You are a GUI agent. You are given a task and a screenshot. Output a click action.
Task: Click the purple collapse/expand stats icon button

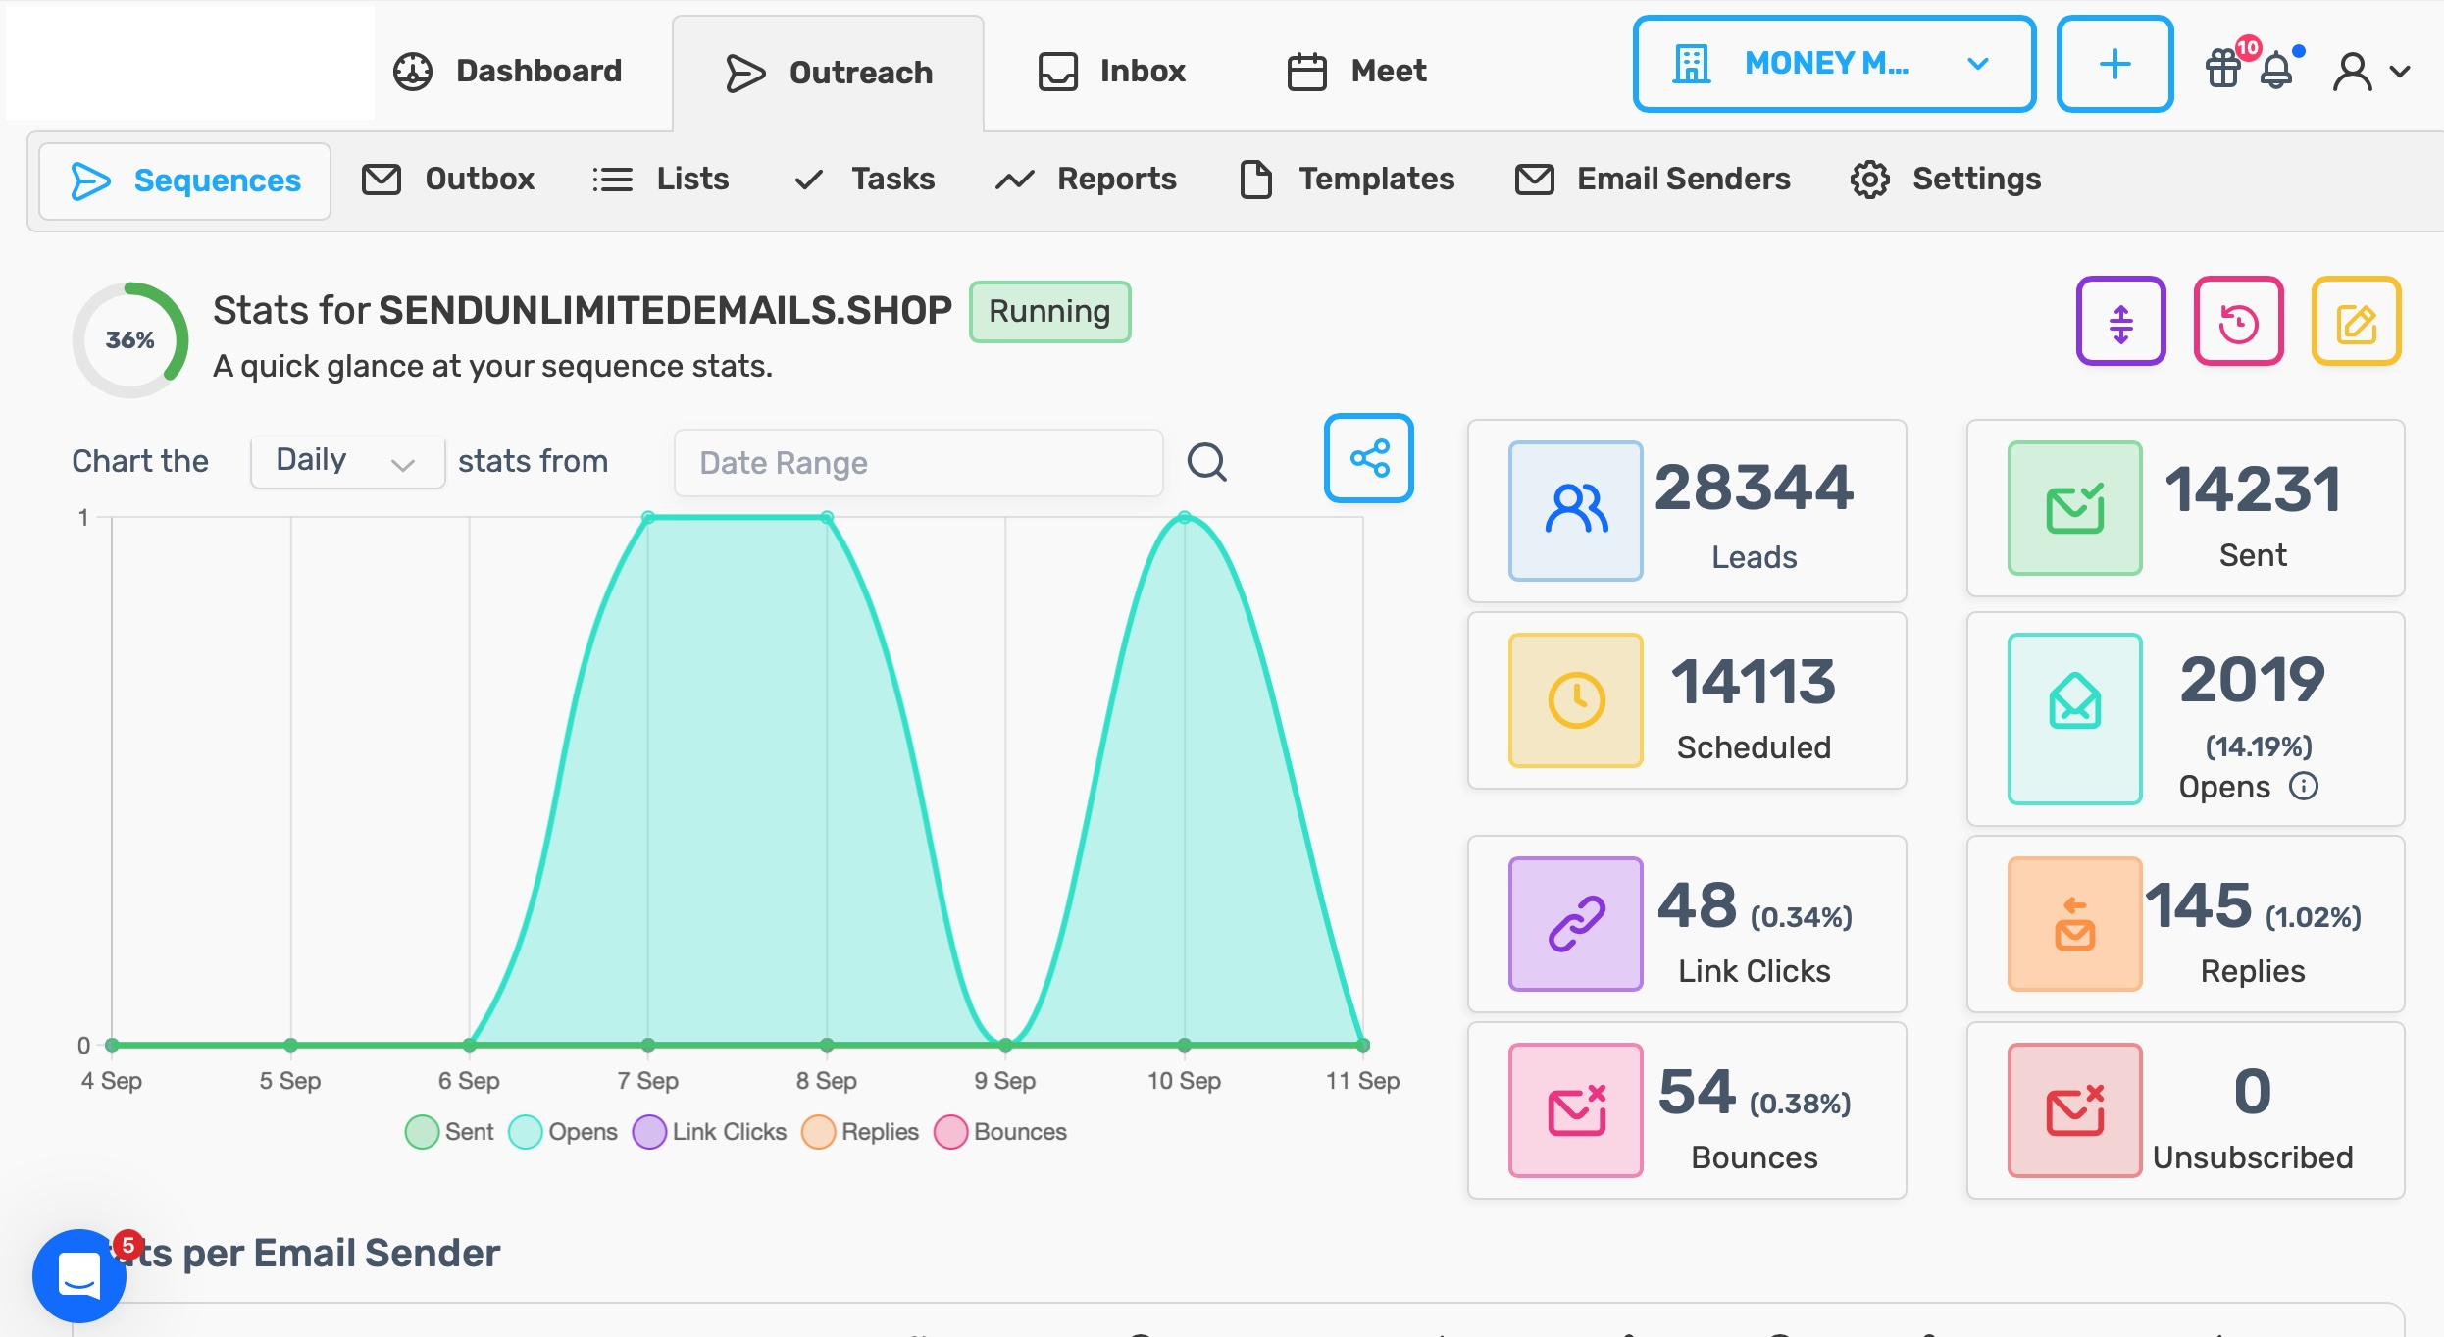(x=2120, y=322)
